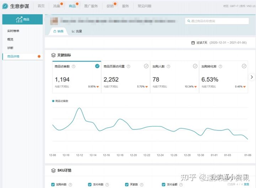Select the 加购人数 metric check circle
This screenshot has width=256, height=188.
pyautogui.click(x=195, y=66)
